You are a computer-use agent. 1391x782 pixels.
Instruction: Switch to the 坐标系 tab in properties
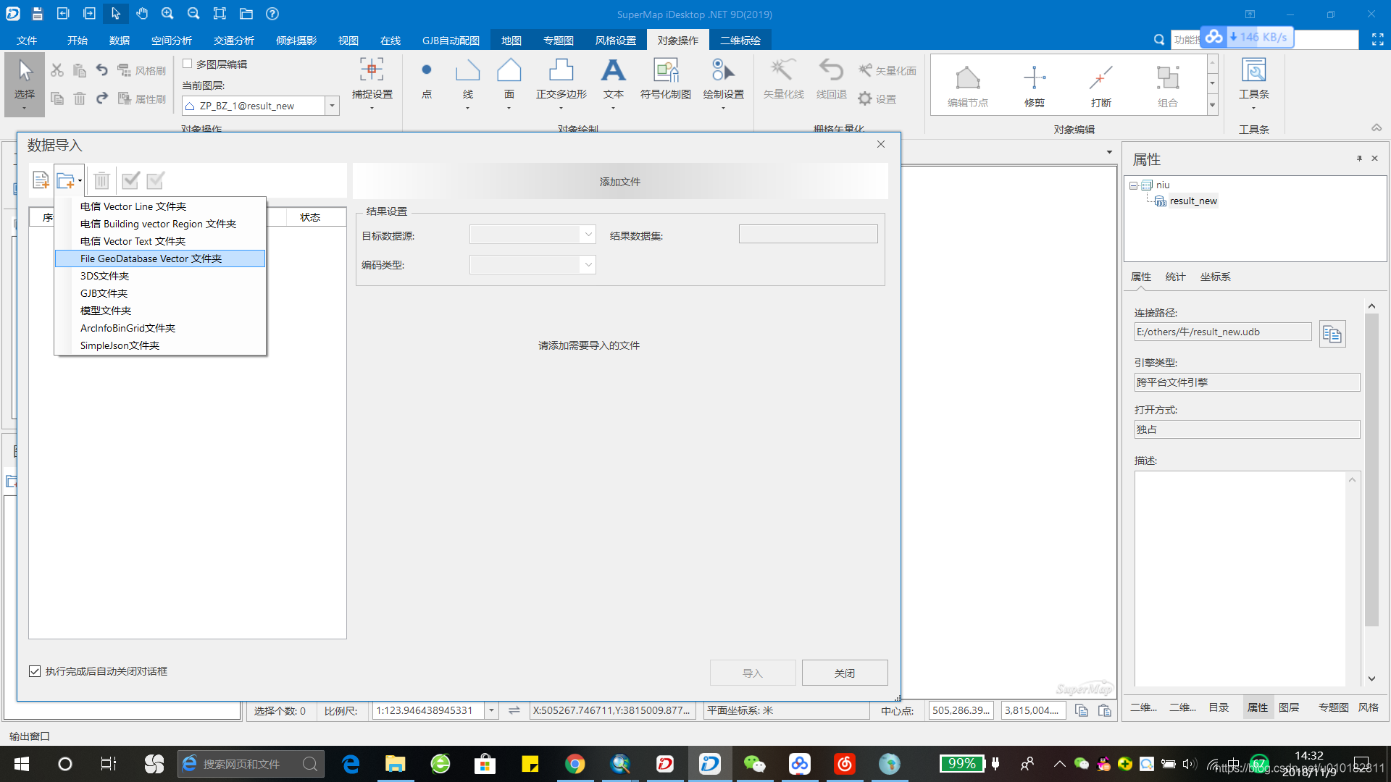click(x=1215, y=277)
